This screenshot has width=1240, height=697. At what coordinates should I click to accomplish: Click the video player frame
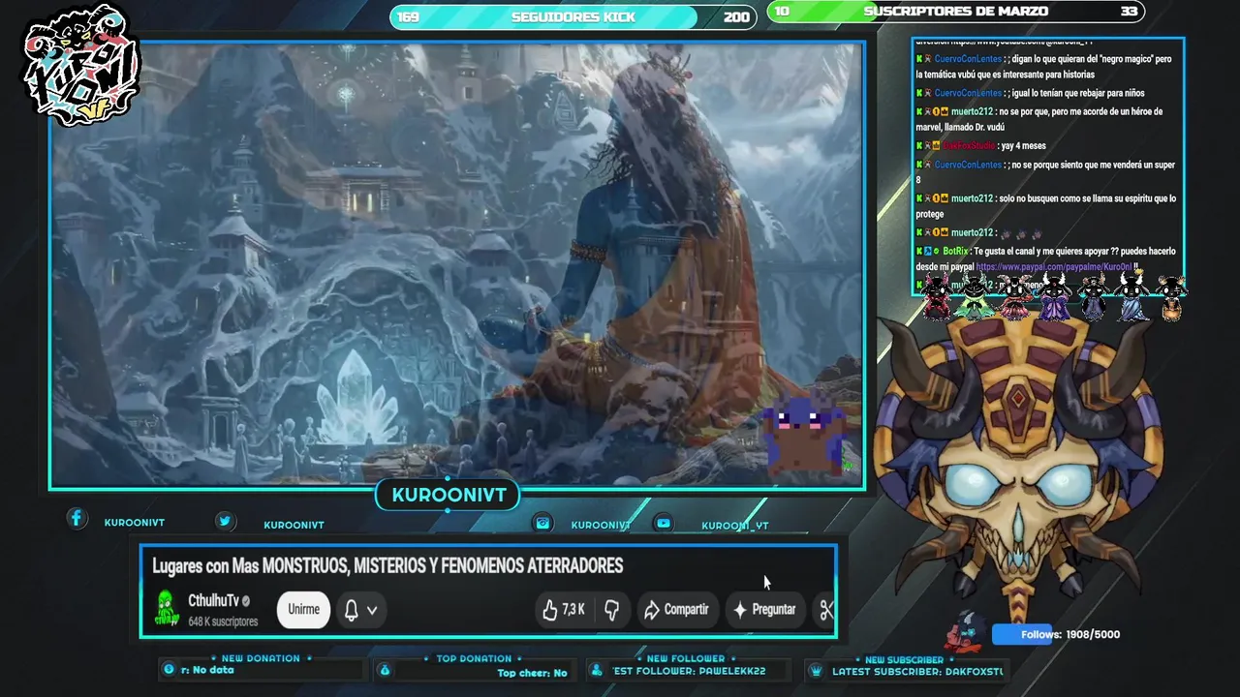(457, 265)
